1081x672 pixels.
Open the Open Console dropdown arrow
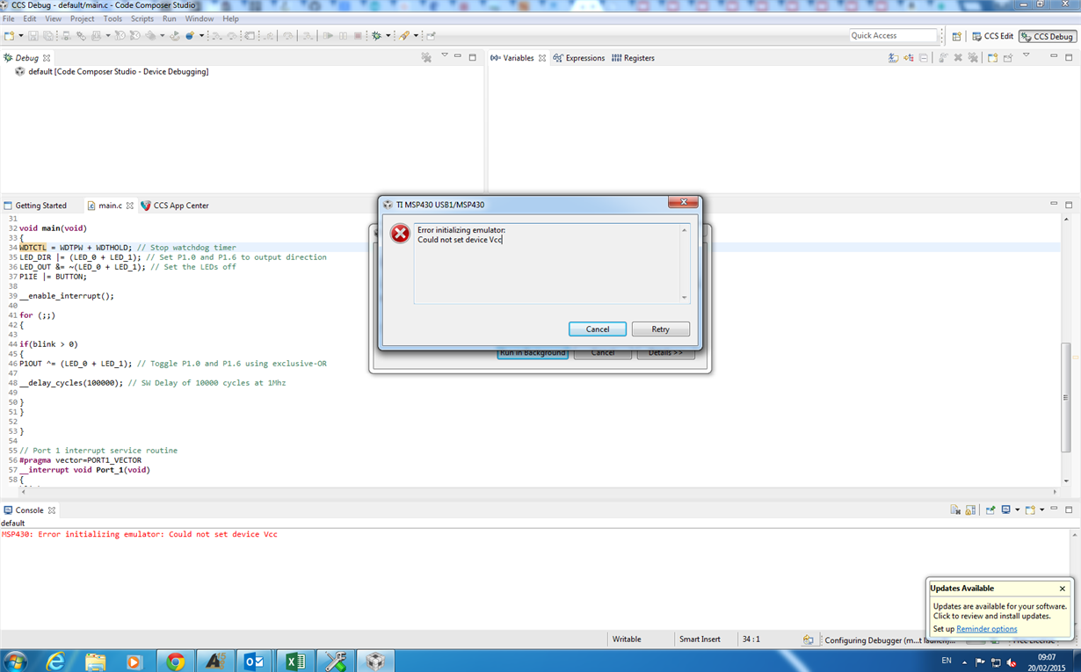click(1042, 510)
